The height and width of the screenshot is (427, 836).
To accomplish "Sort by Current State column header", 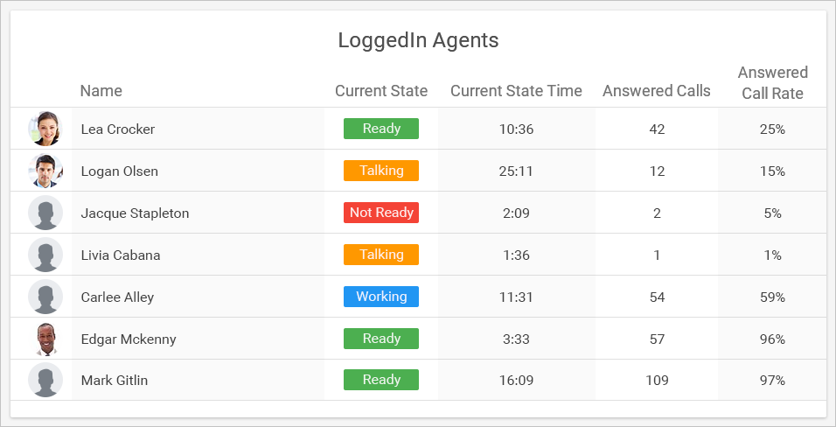I will pyautogui.click(x=381, y=91).
